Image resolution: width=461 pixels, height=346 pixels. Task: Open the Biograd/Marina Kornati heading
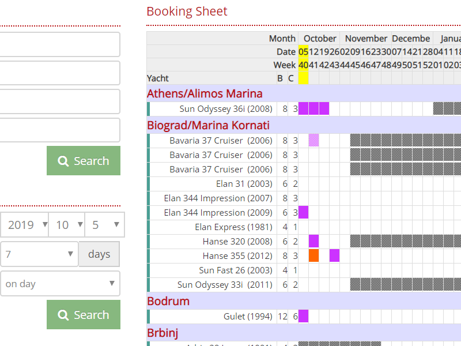(208, 125)
